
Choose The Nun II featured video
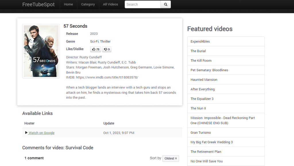[226, 108]
